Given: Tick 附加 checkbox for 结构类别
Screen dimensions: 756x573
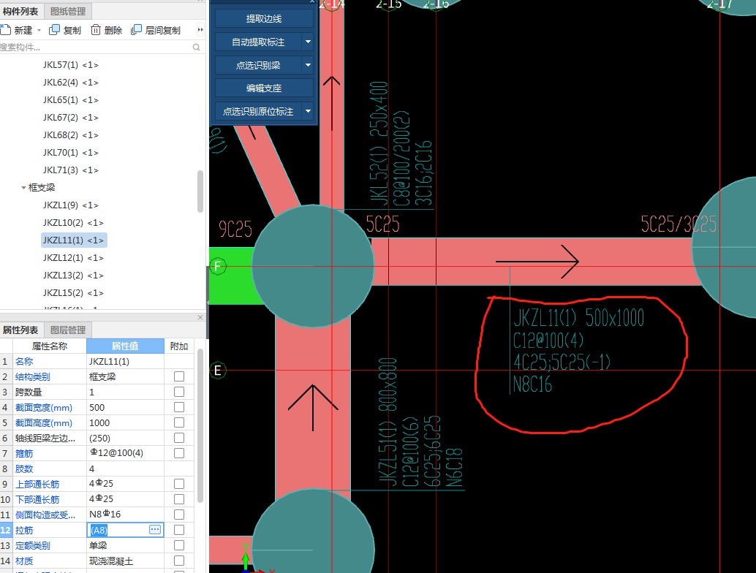Looking at the screenshot, I should pyautogui.click(x=179, y=376).
